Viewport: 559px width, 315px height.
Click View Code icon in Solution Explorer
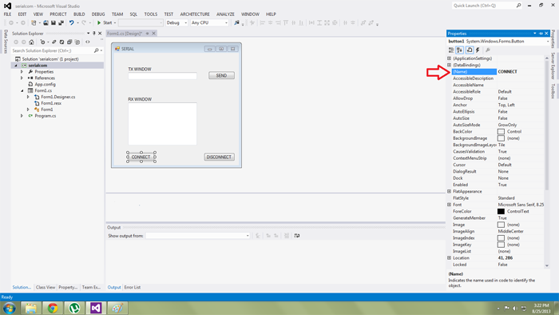88,42
